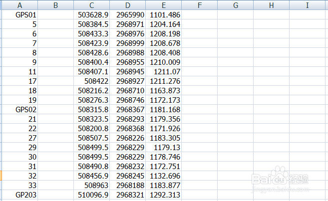328x201 pixels.
Task: Choose cell with 2968710
Action: [128, 90]
